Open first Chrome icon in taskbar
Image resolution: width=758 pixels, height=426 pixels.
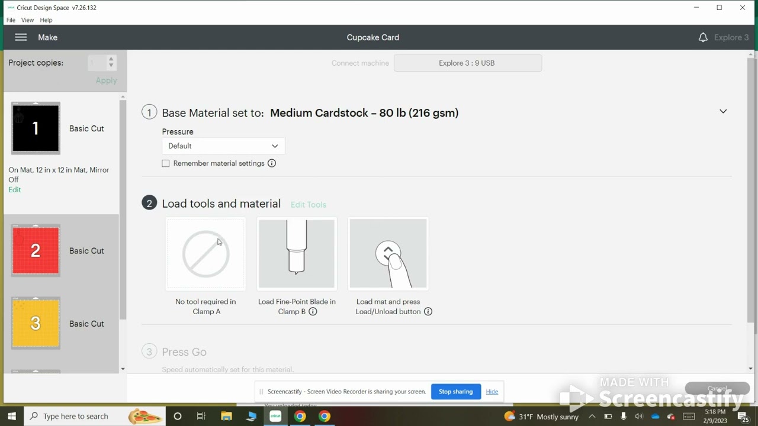point(300,417)
